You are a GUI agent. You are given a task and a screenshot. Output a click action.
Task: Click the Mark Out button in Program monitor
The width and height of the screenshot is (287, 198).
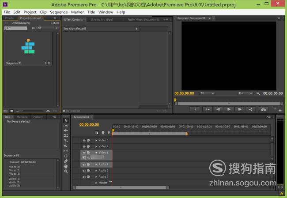coord(195,109)
